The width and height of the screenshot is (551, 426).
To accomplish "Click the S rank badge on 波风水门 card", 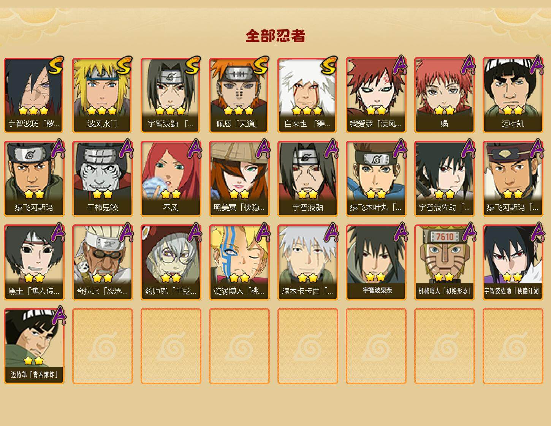I will (124, 65).
